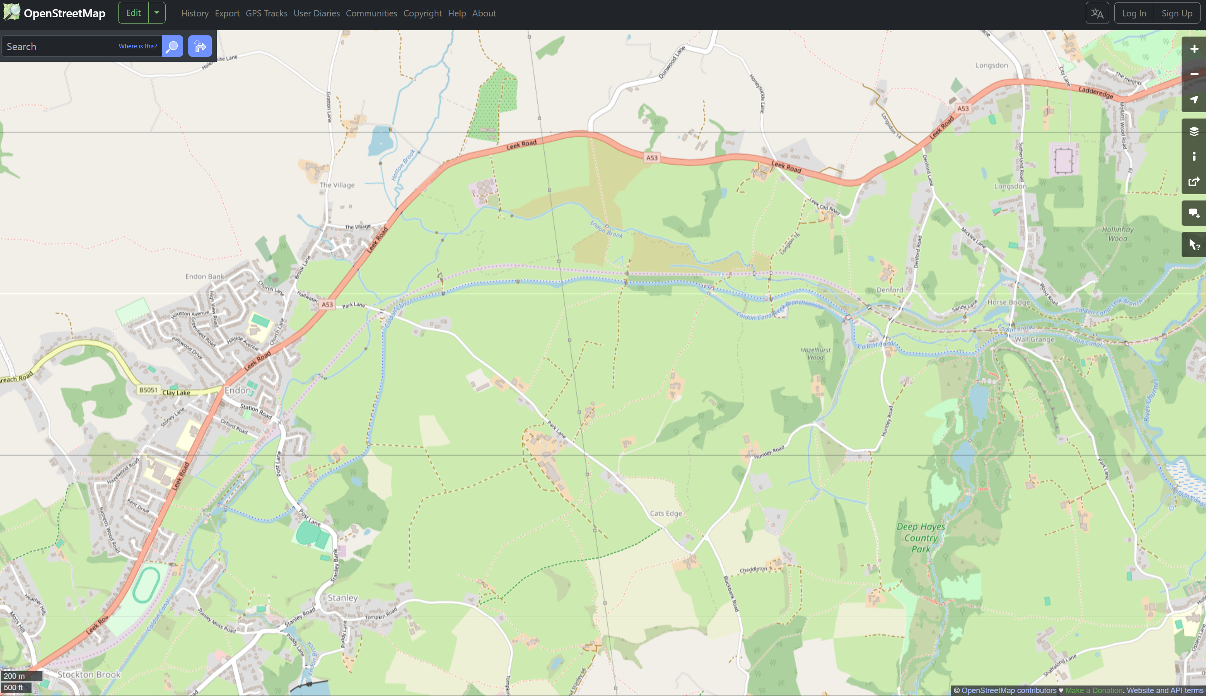The height and width of the screenshot is (696, 1206).
Task: Click the search magnifier button
Action: pyautogui.click(x=173, y=46)
